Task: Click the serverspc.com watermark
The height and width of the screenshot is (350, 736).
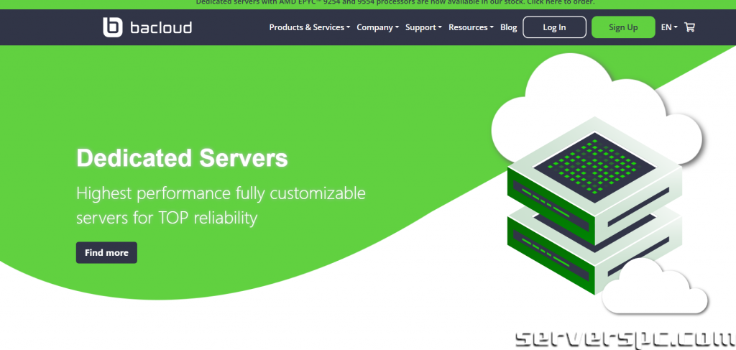Action: coord(624,338)
